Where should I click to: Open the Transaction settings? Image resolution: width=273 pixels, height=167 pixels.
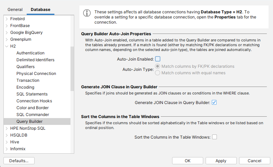[28, 80]
